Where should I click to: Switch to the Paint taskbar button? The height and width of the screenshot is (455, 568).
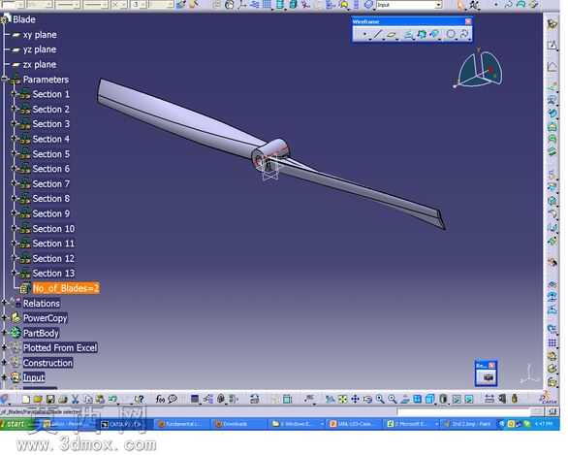468,424
